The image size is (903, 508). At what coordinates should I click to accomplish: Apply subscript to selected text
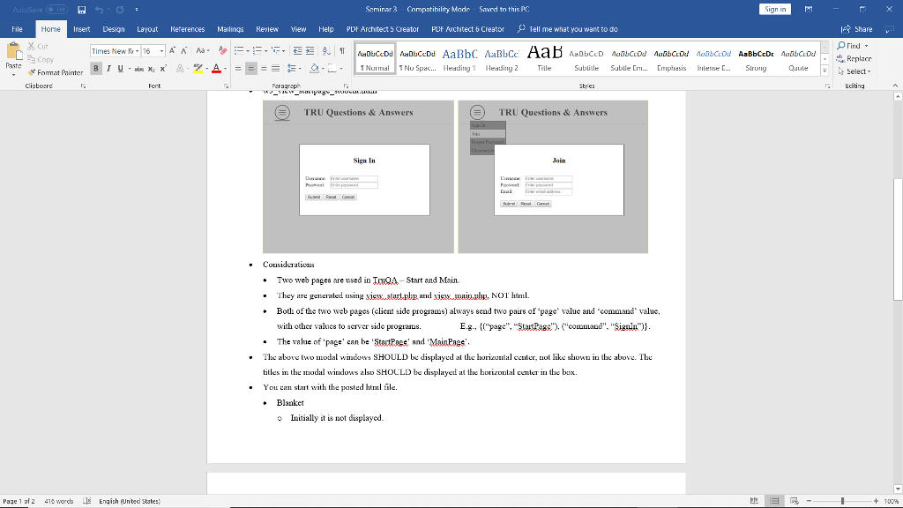[x=151, y=67]
